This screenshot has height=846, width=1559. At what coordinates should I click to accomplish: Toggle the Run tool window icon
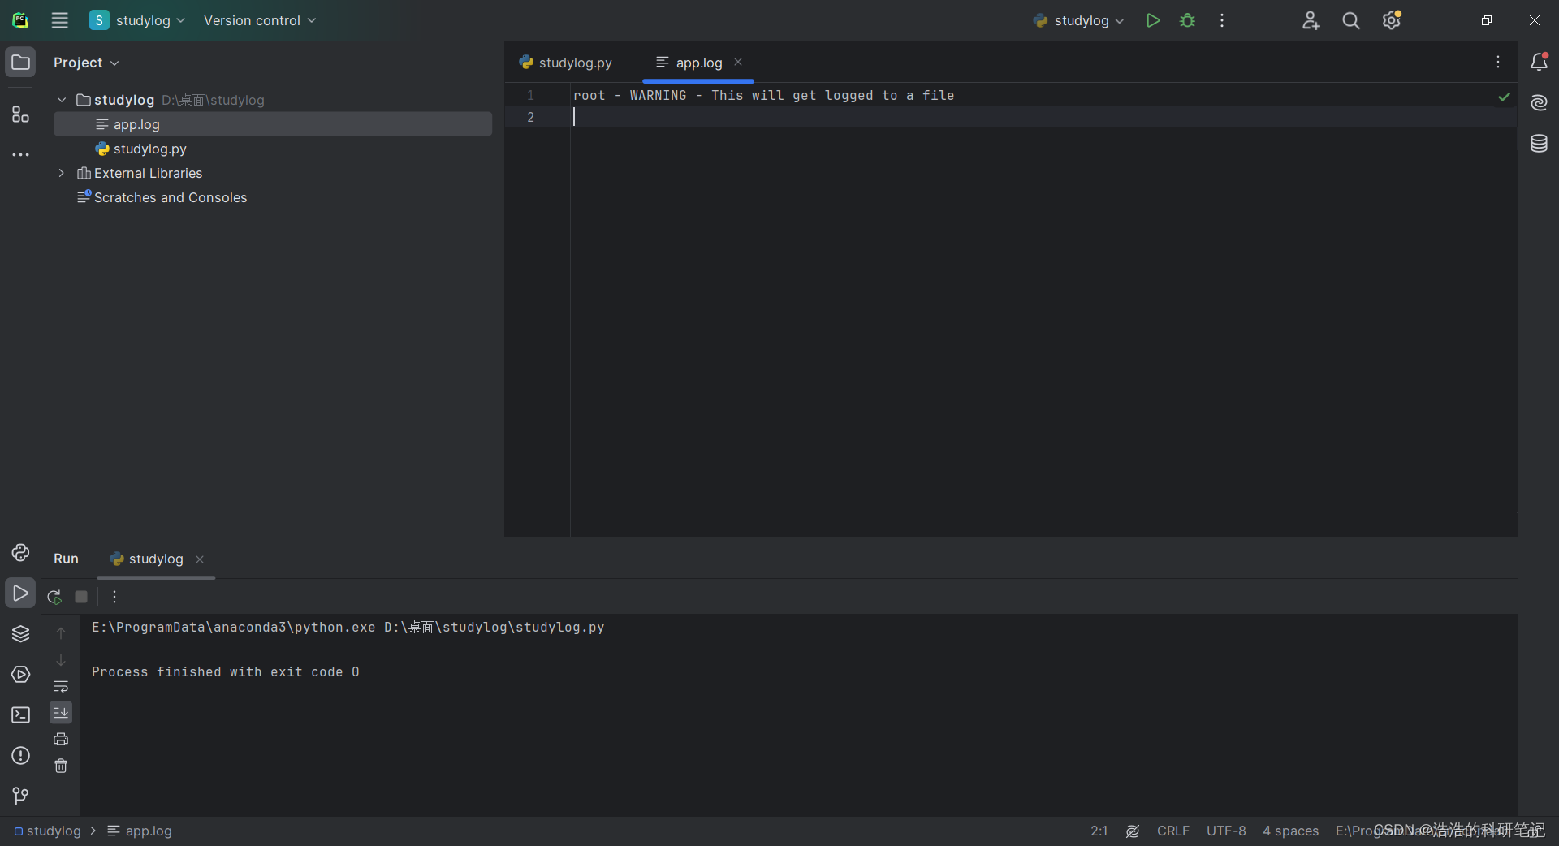(x=20, y=593)
